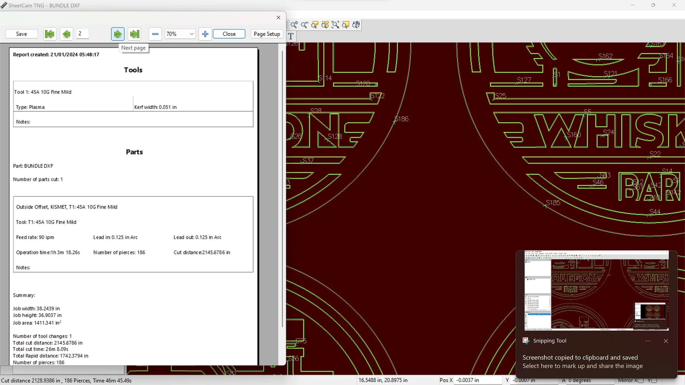Open Page Setup dialog

tap(267, 34)
